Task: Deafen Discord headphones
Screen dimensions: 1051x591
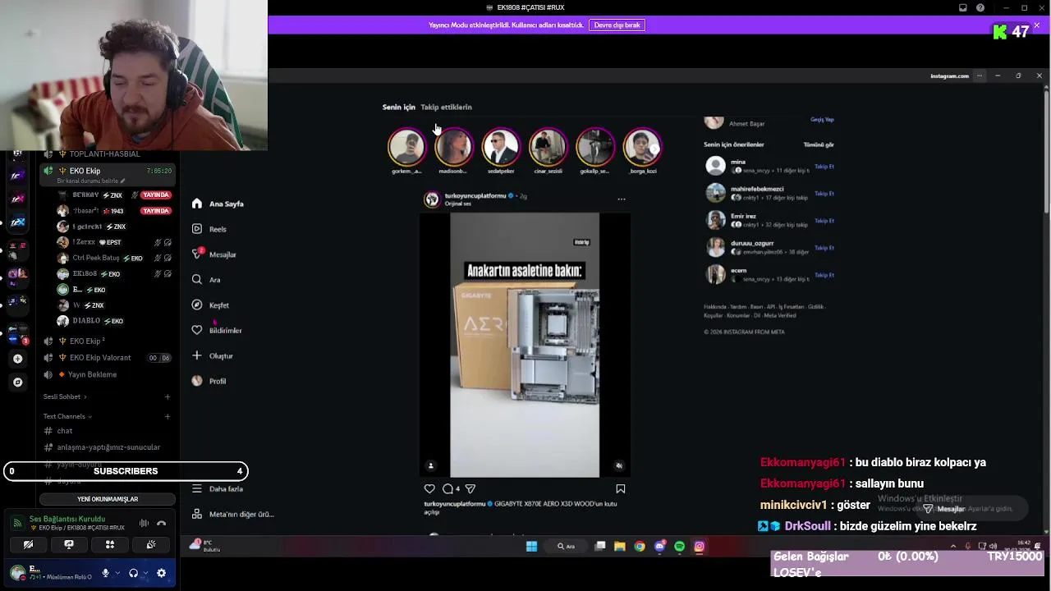Action: (x=134, y=573)
